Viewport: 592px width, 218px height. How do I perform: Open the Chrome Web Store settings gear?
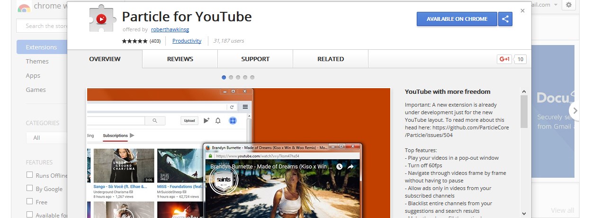[x=569, y=5]
